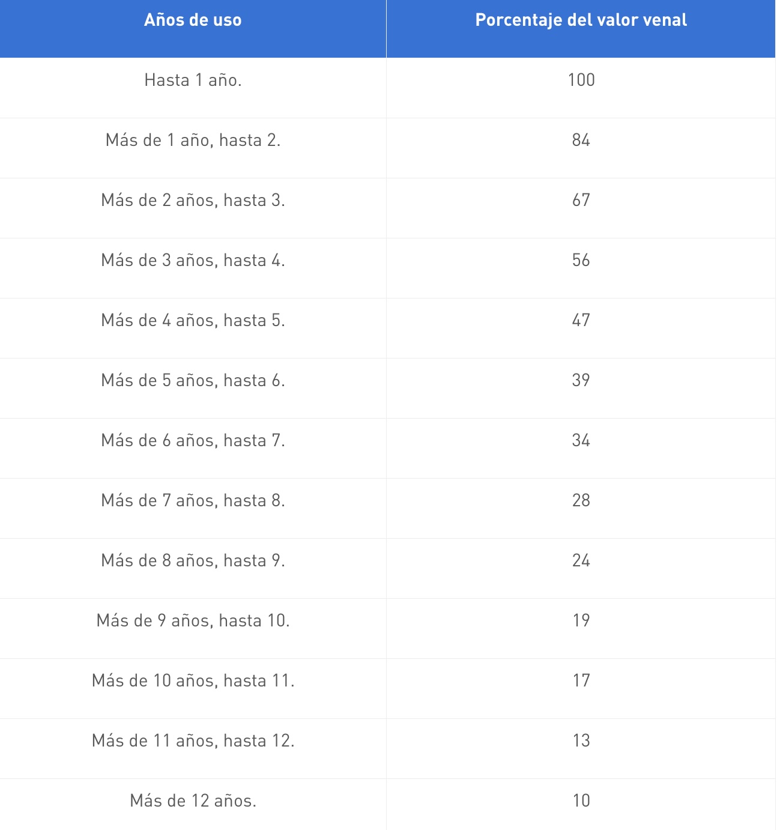Select the "Más de 12 años." cell
The image size is (777, 830).
[x=193, y=801]
